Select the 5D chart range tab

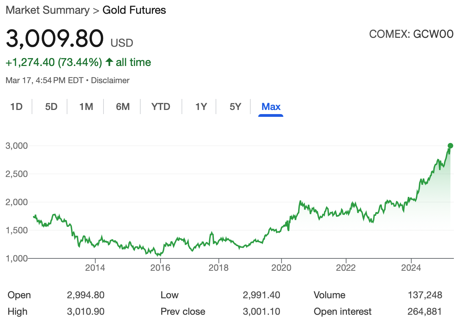coord(51,107)
